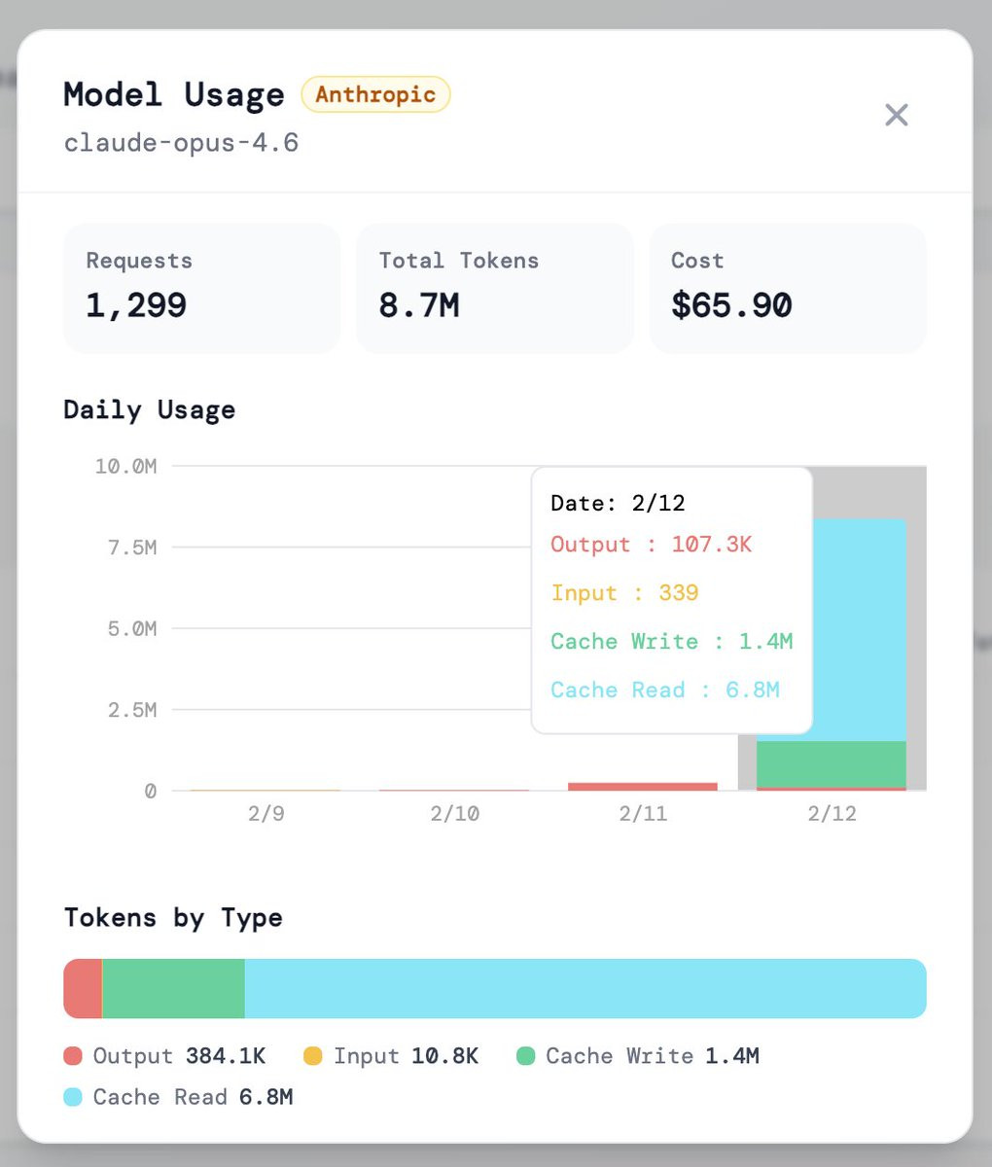The width and height of the screenshot is (992, 1167).
Task: Click the red Output segment in Tokens by Type bar
Action: point(83,988)
